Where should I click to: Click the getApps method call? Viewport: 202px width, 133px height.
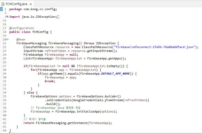pyautogui.click(x=115, y=58)
